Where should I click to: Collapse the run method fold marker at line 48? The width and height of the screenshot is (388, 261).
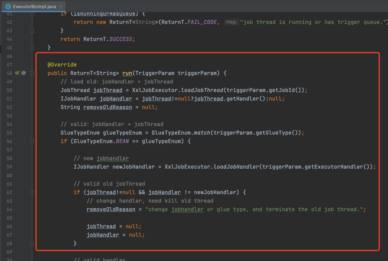click(32, 73)
